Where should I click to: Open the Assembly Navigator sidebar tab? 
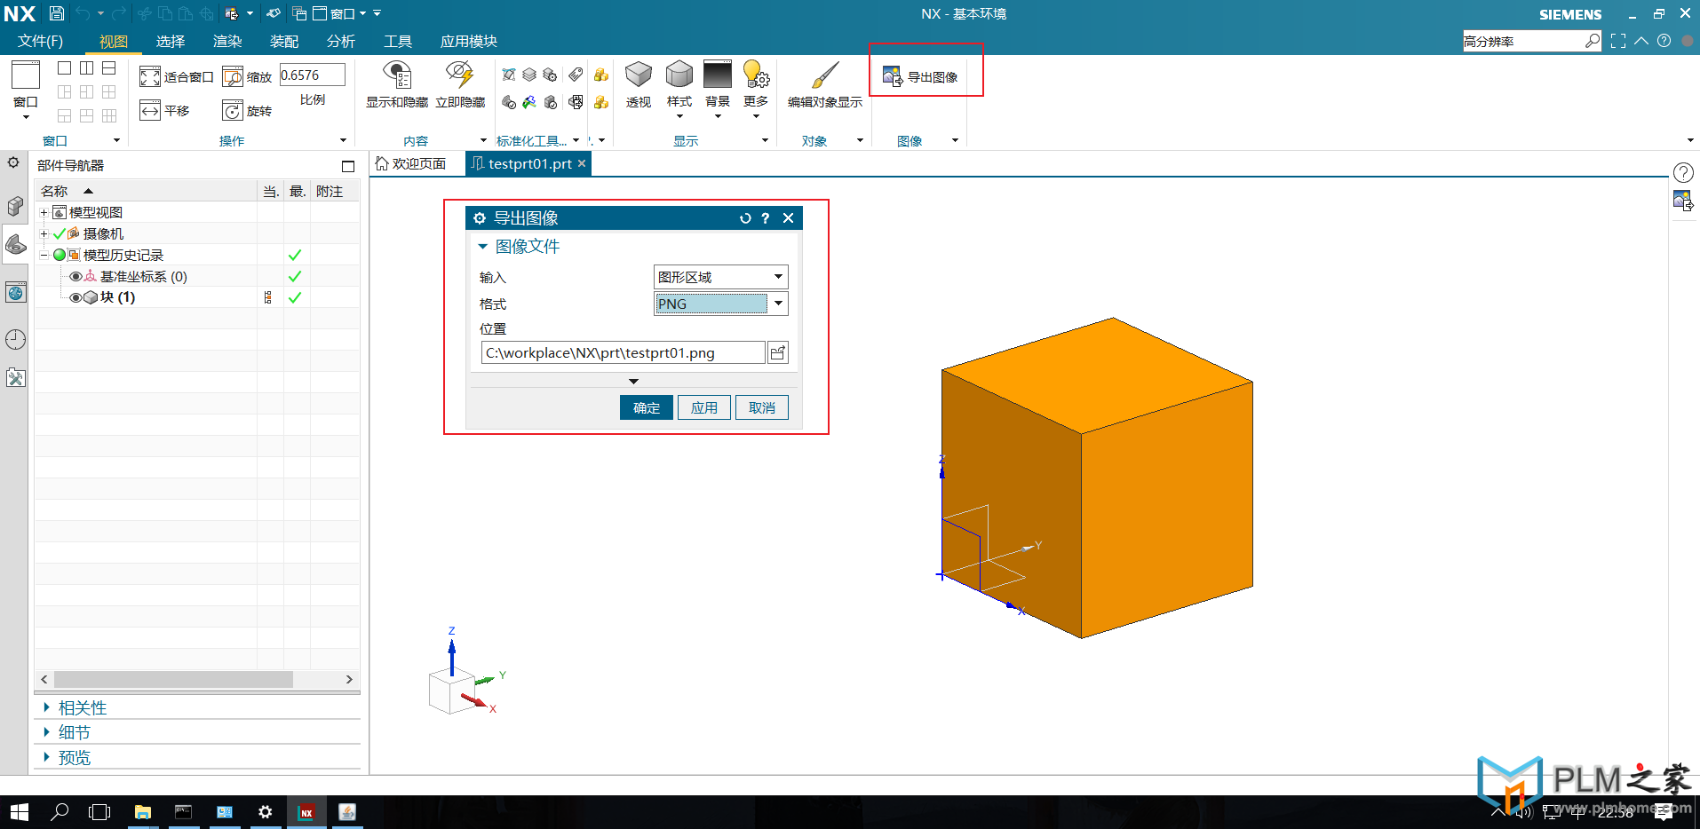coord(15,206)
